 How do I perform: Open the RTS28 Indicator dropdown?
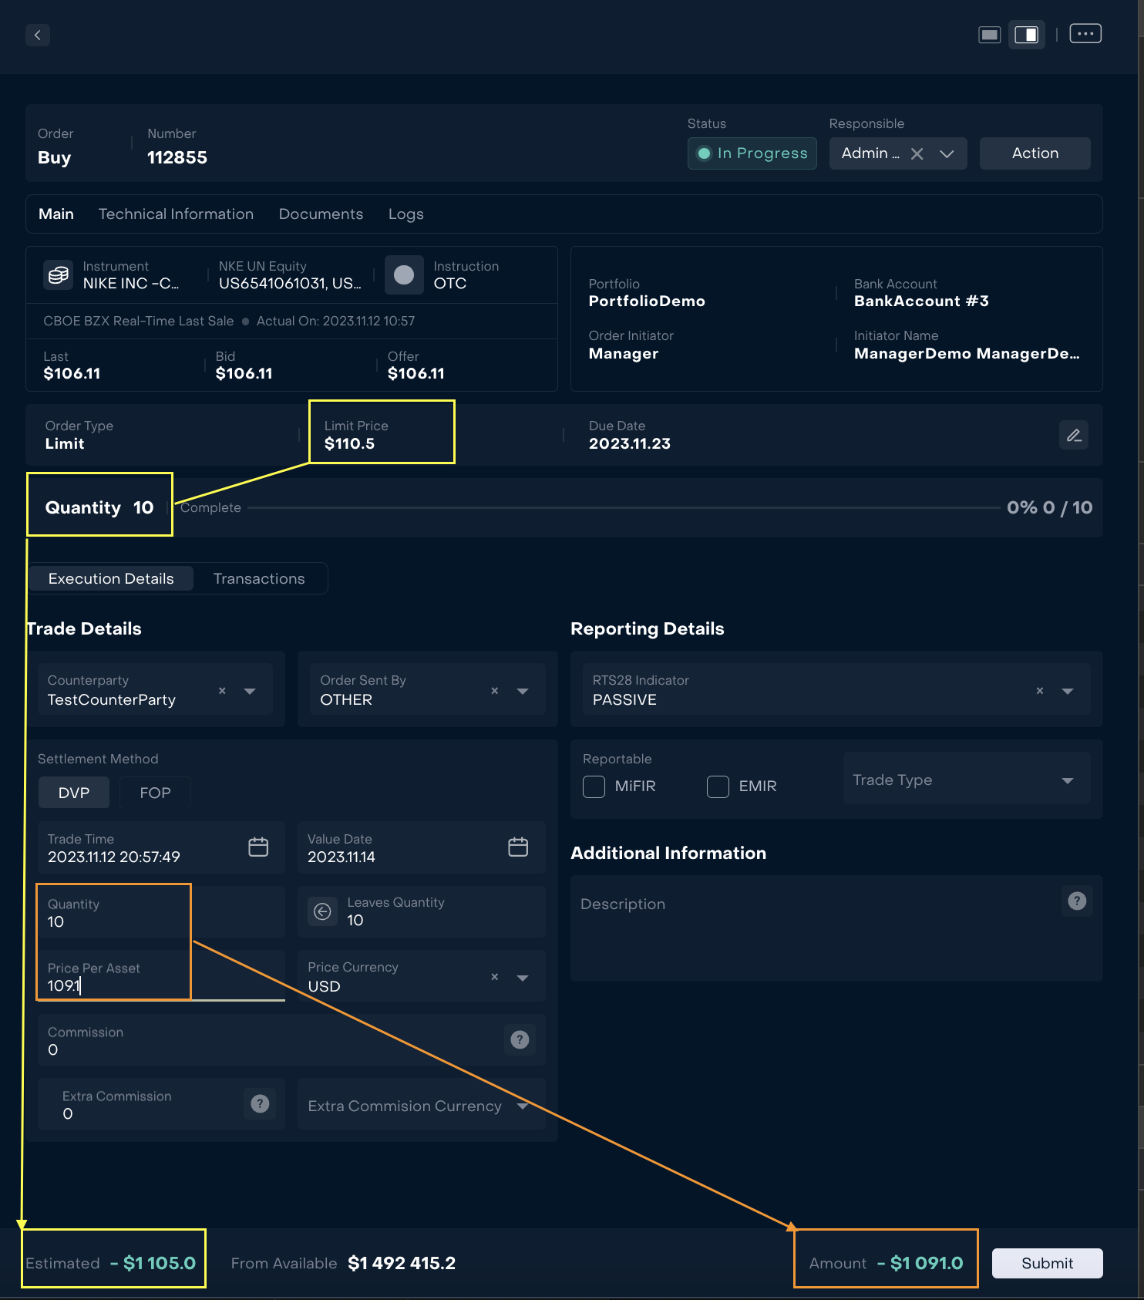tap(1067, 691)
